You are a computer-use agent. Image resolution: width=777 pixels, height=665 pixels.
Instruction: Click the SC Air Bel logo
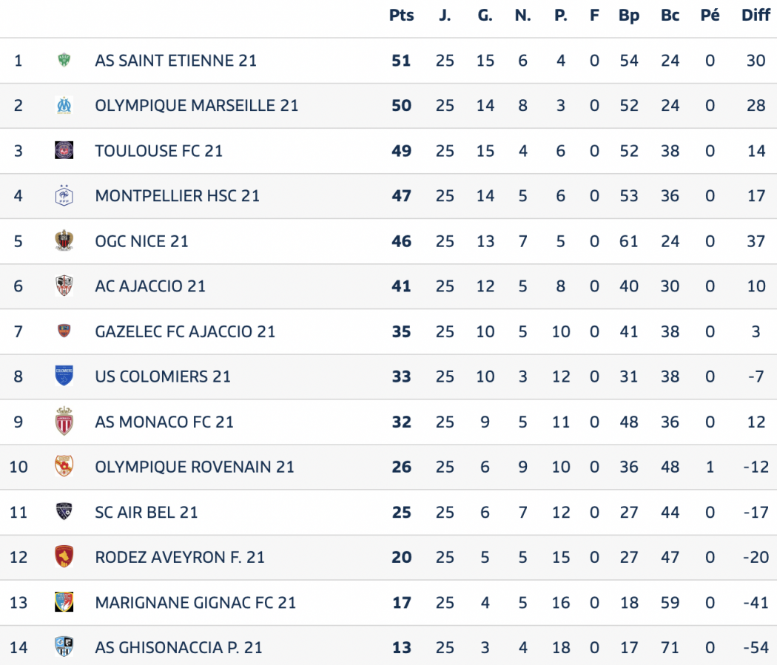(64, 511)
